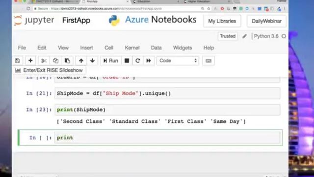Click the ShipMode output text
The width and height of the screenshot is (314, 177).
click(151, 121)
